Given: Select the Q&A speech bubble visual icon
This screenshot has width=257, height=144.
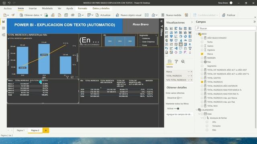Looking at the screenshot, I should click(180, 48).
